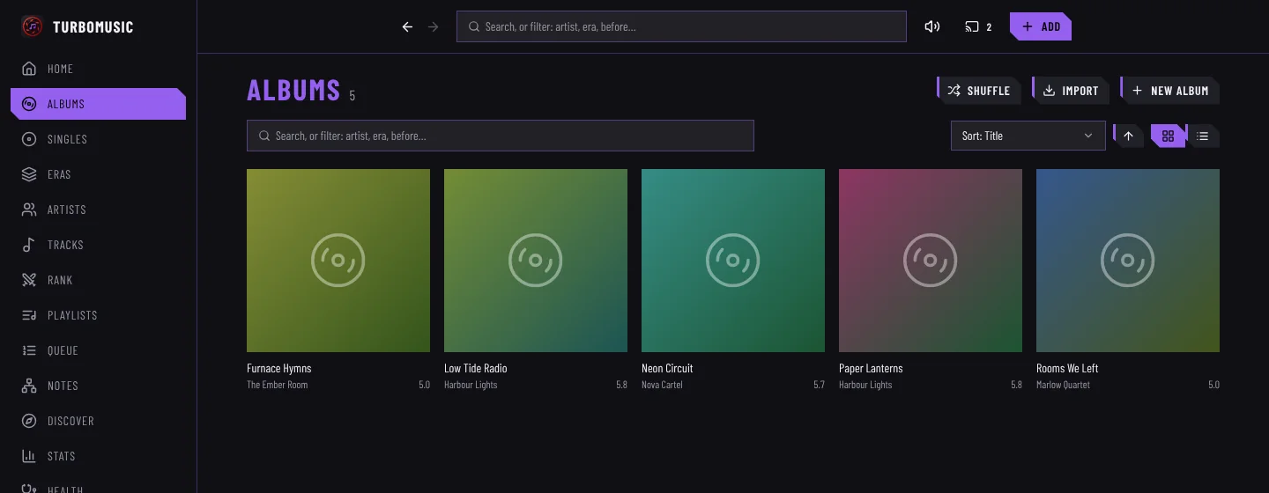Click Harbour Lights under Paper Lanterns
1269x493 pixels.
[865, 385]
